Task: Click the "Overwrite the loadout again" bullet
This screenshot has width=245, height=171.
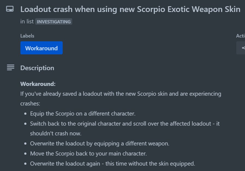Action: pos(113,164)
